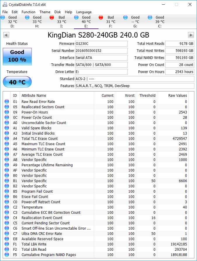The image size is (197, 261).
Task: Click status icon for Raw Read Error Rate
Action: (x=7, y=101)
